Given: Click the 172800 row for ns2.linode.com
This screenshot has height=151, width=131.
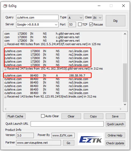Looking at the screenshot, I should (x=46, y=55).
